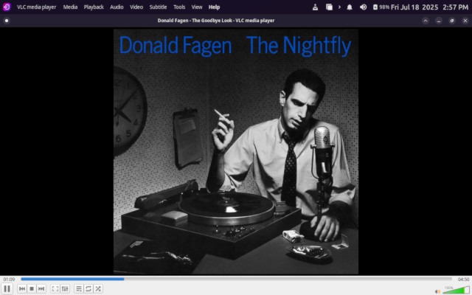
Task: Open the VLC media player application menu
Action: (36, 7)
